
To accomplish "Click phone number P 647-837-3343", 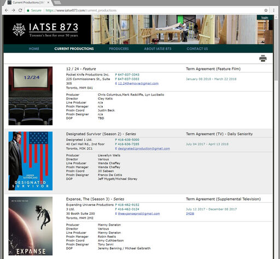I will tap(127, 75).
